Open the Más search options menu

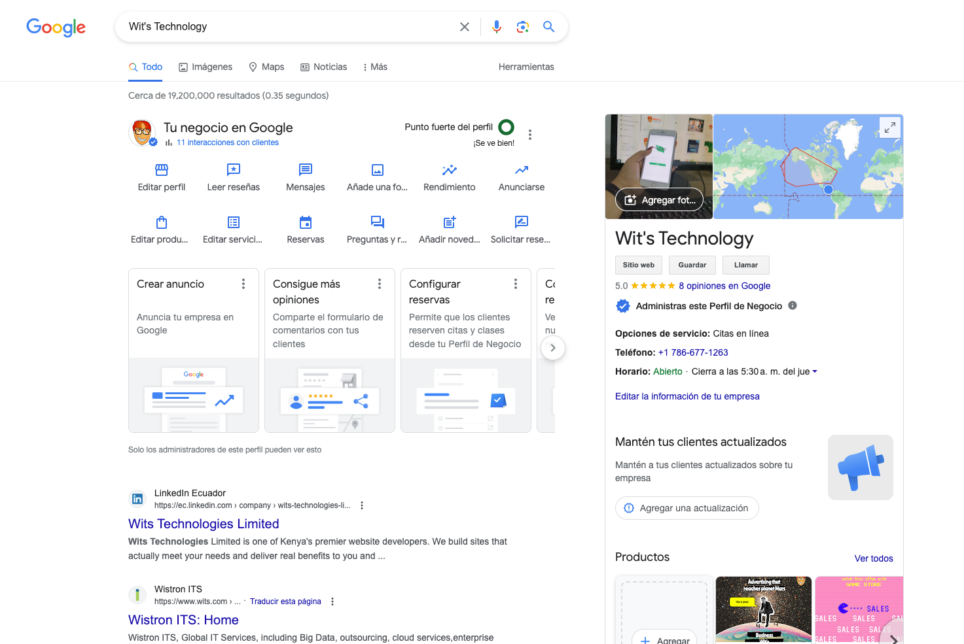tap(374, 67)
